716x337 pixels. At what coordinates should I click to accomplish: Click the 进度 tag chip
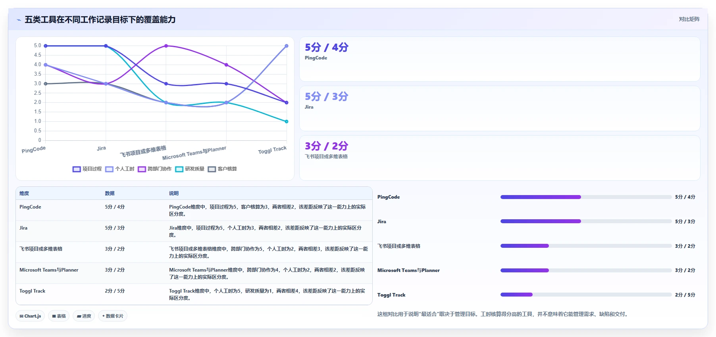(84, 316)
